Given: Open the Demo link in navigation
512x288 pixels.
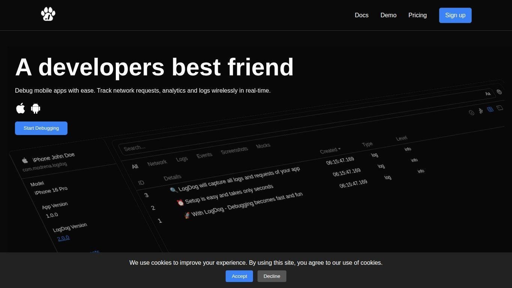Looking at the screenshot, I should pyautogui.click(x=388, y=15).
